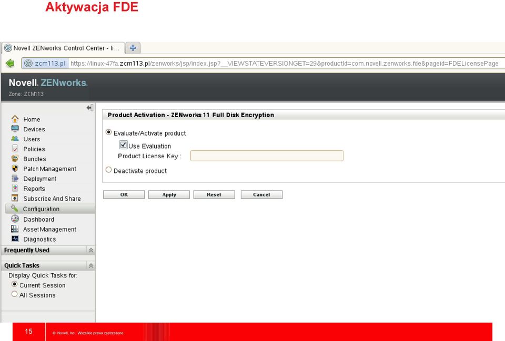
Task: Collapse the Frequently Used section
Action: (91, 250)
